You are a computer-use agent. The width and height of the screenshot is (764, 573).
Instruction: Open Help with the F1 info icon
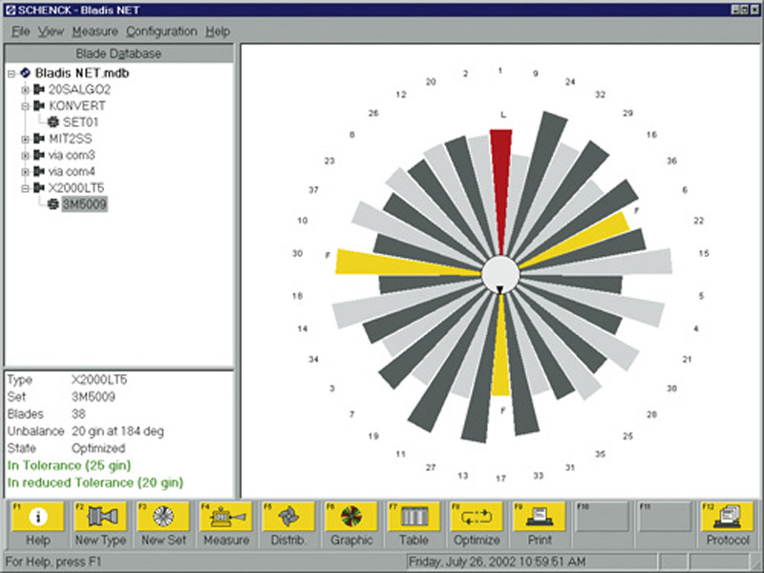(38, 517)
